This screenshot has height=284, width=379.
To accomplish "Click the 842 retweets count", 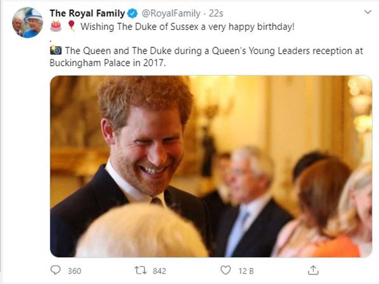I will (159, 271).
